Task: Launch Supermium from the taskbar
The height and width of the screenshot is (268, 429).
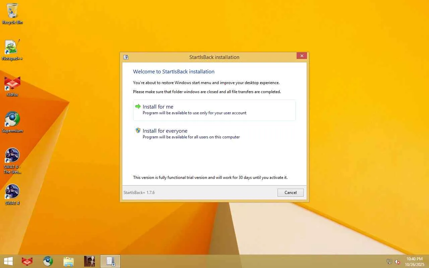Action: tap(48, 261)
